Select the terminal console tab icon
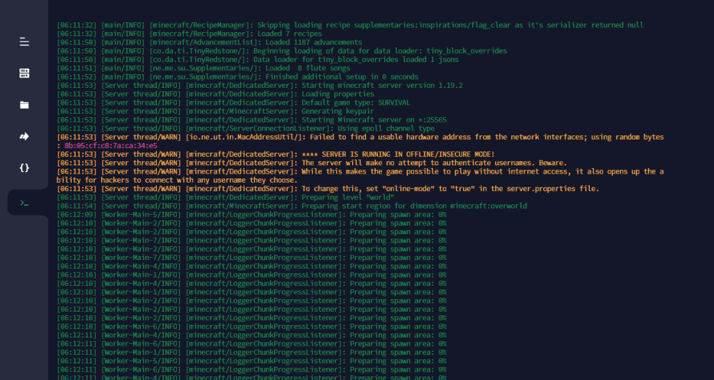Image resolution: width=714 pixels, height=380 pixels. point(24,203)
